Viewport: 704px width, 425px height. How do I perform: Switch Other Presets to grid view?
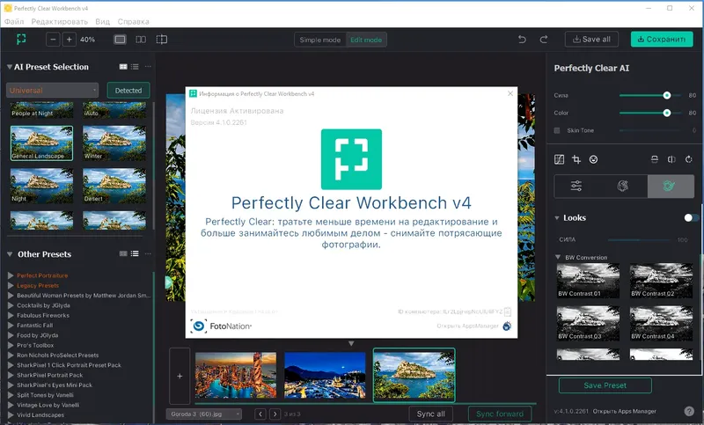pos(123,253)
